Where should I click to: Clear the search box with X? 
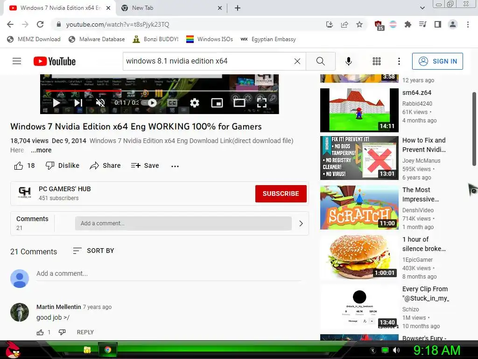tap(297, 61)
